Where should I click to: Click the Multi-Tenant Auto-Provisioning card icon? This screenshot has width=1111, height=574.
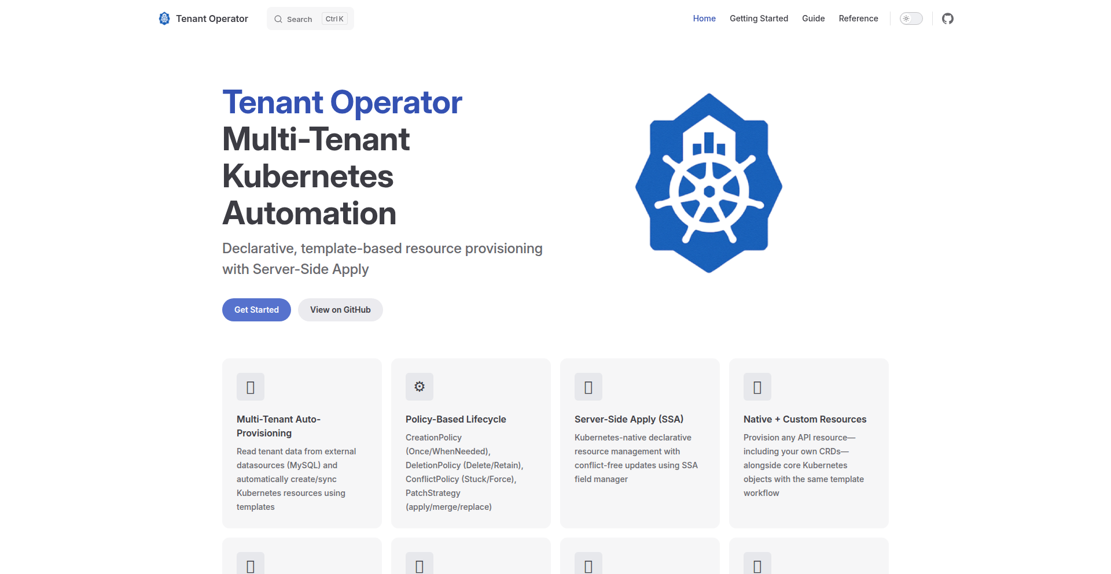click(x=251, y=387)
